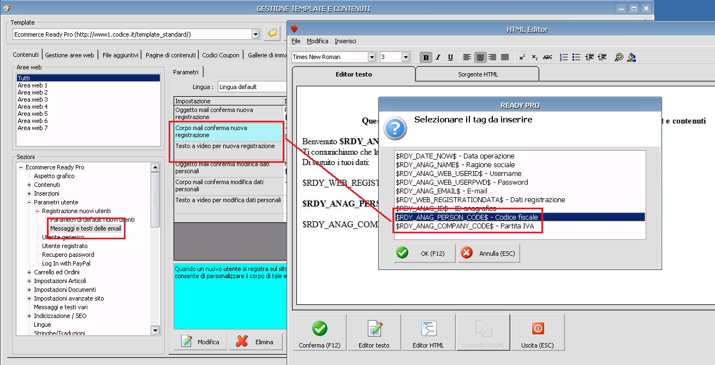Image resolution: width=715 pixels, height=365 pixels.
Task: Switch to Sorgente HTML tab
Action: coord(478,74)
